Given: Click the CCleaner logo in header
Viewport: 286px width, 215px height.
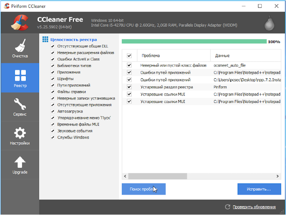Looking at the screenshot, I should click(20, 23).
